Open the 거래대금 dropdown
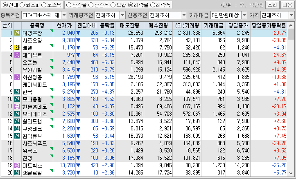 point(244,15)
